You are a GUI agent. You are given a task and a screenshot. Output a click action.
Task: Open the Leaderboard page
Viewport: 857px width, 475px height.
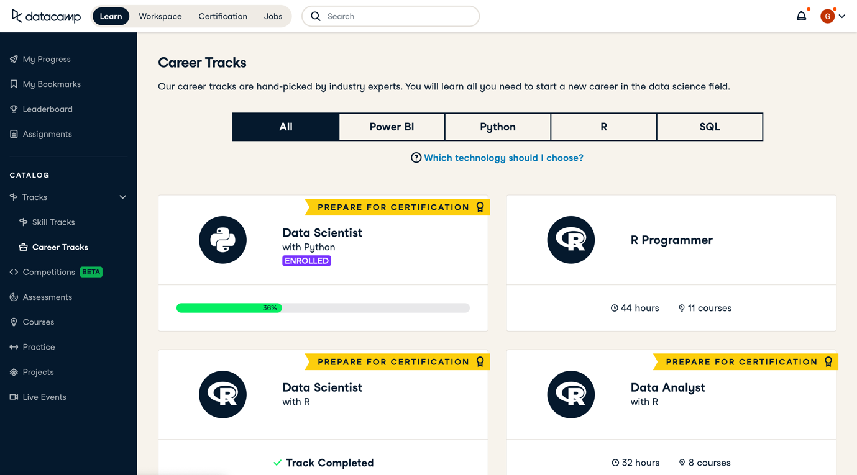(x=47, y=109)
